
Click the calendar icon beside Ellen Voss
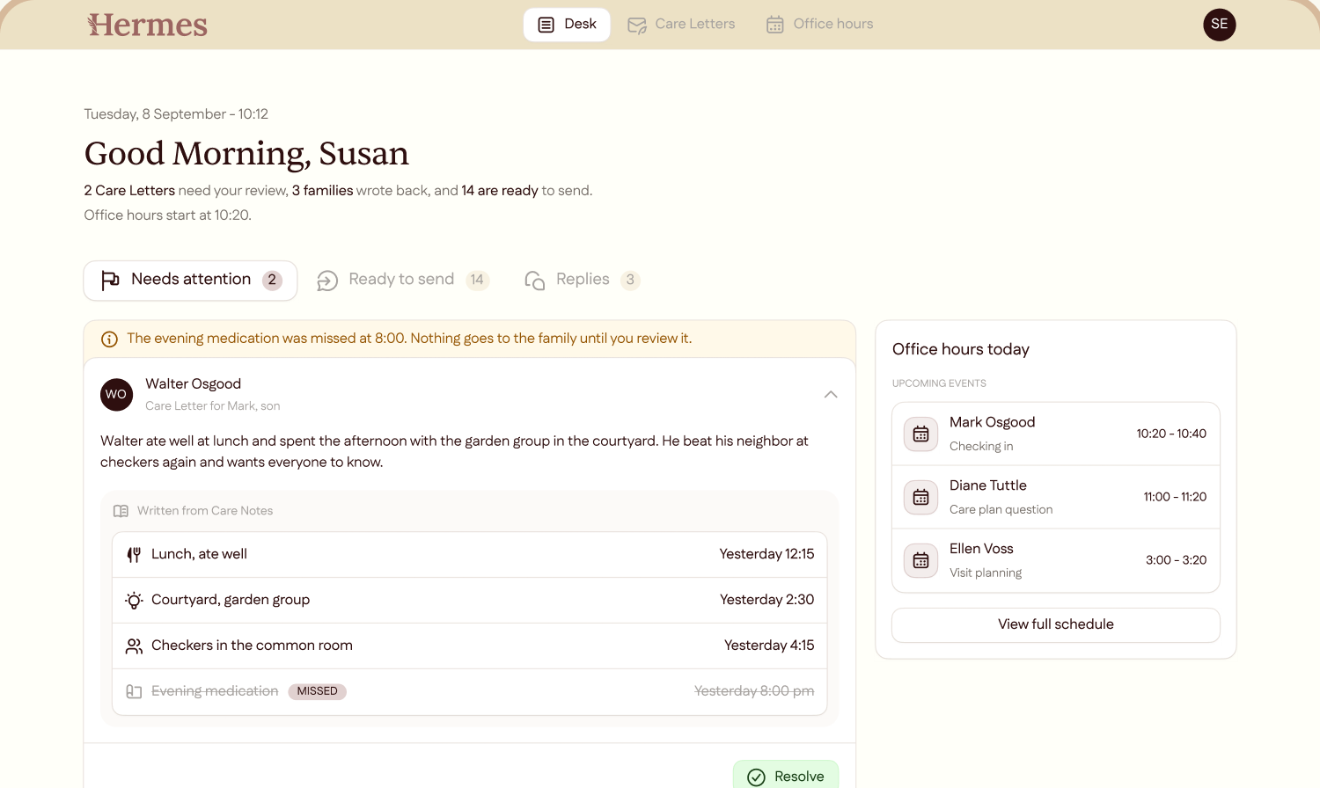point(920,560)
